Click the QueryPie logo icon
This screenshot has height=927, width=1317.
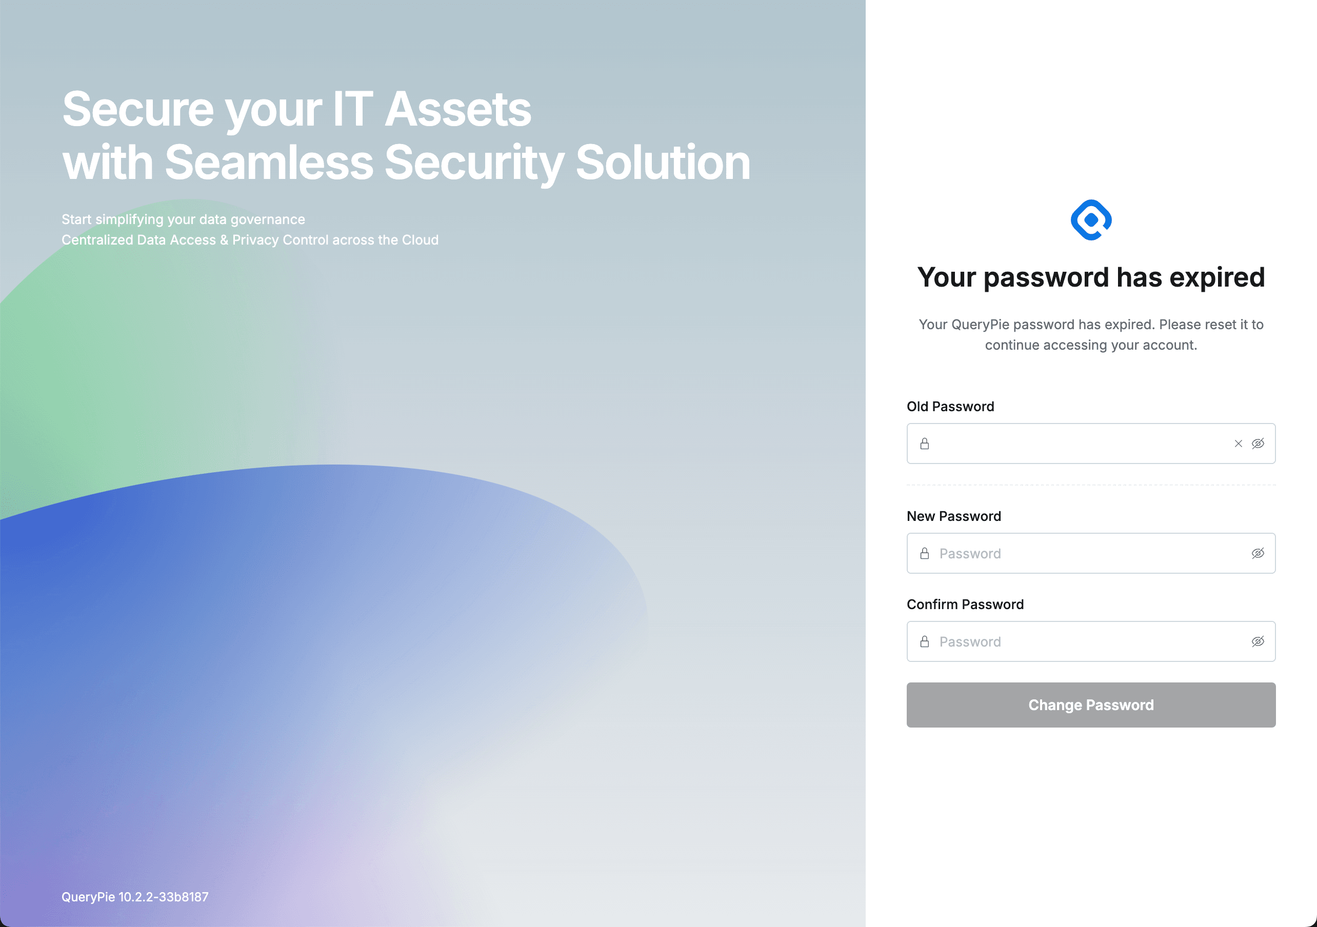pos(1090,218)
